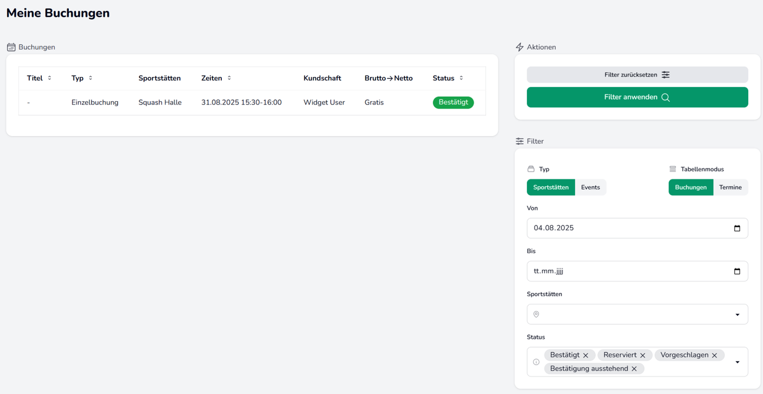The height and width of the screenshot is (394, 763).
Task: Click the Kundschaft column header
Action: (322, 78)
